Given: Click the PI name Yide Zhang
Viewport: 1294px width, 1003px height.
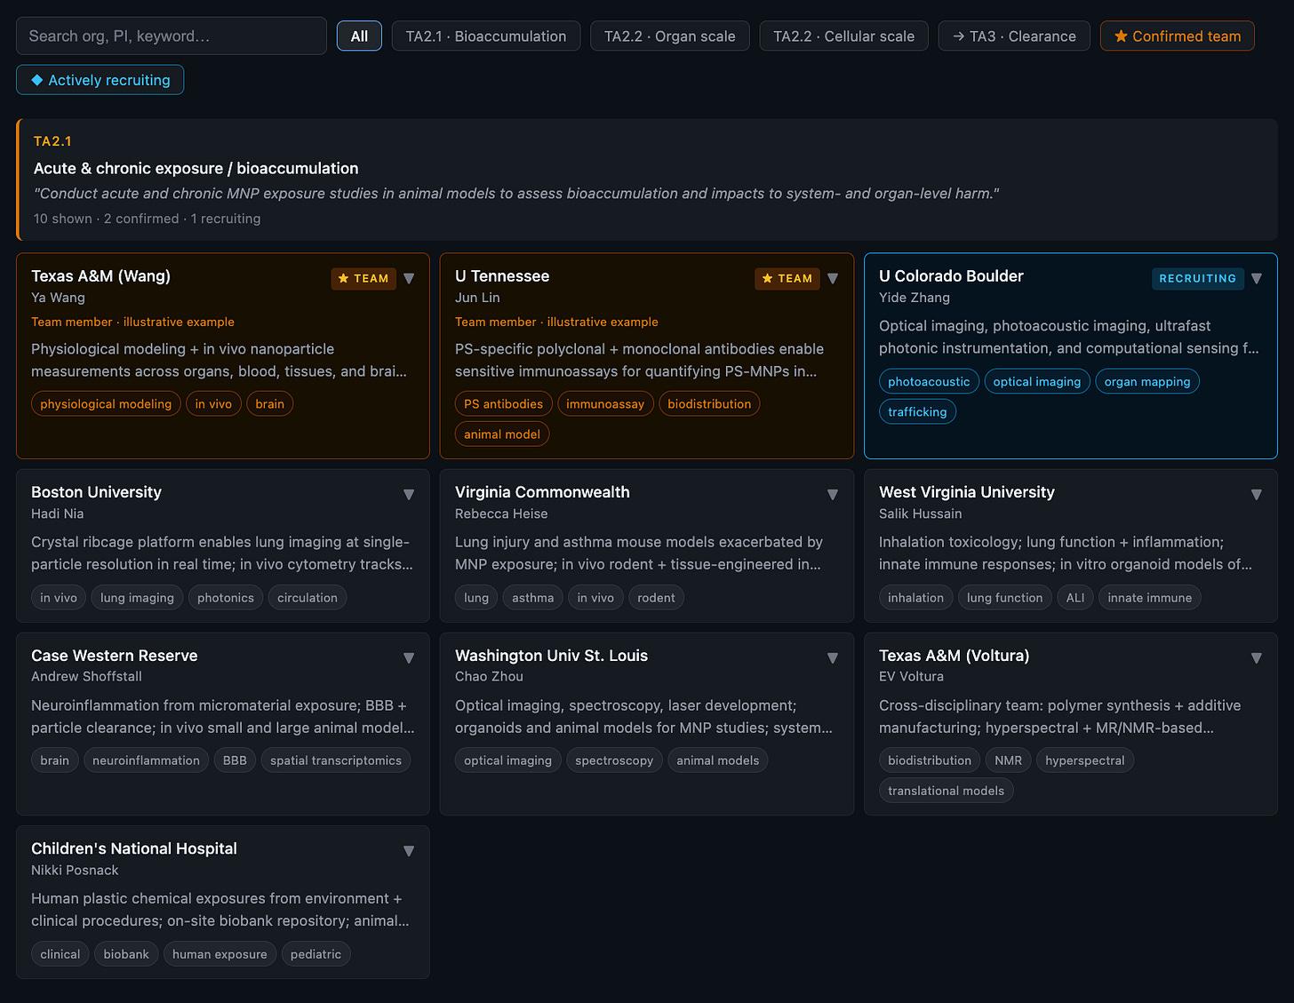Looking at the screenshot, I should (x=915, y=298).
